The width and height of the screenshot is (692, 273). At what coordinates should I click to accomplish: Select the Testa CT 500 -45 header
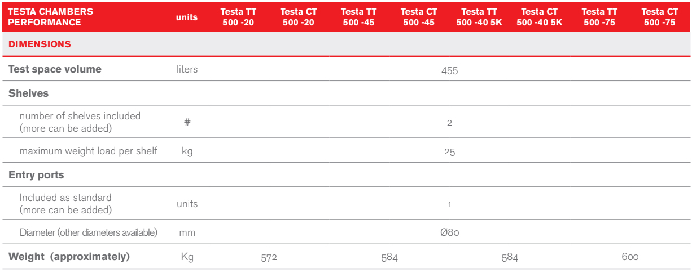pyautogui.click(x=419, y=17)
